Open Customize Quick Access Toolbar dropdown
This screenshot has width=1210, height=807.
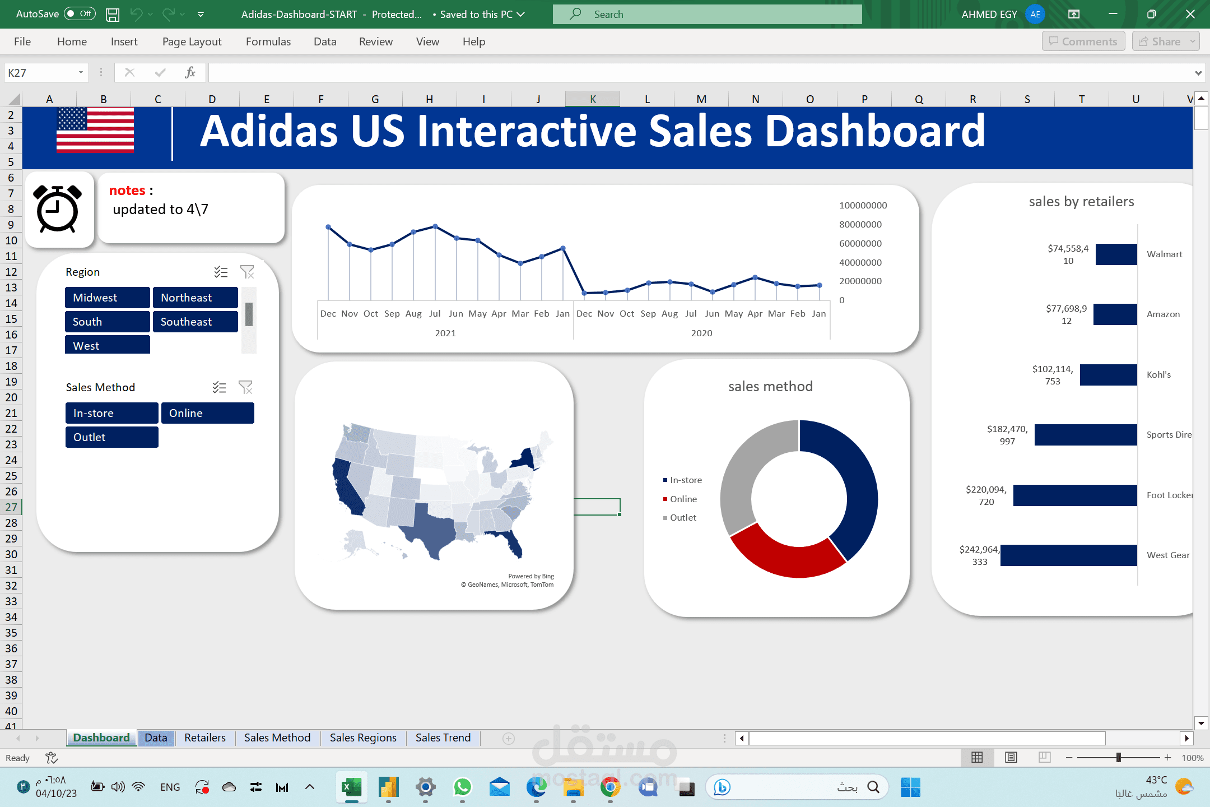[201, 15]
